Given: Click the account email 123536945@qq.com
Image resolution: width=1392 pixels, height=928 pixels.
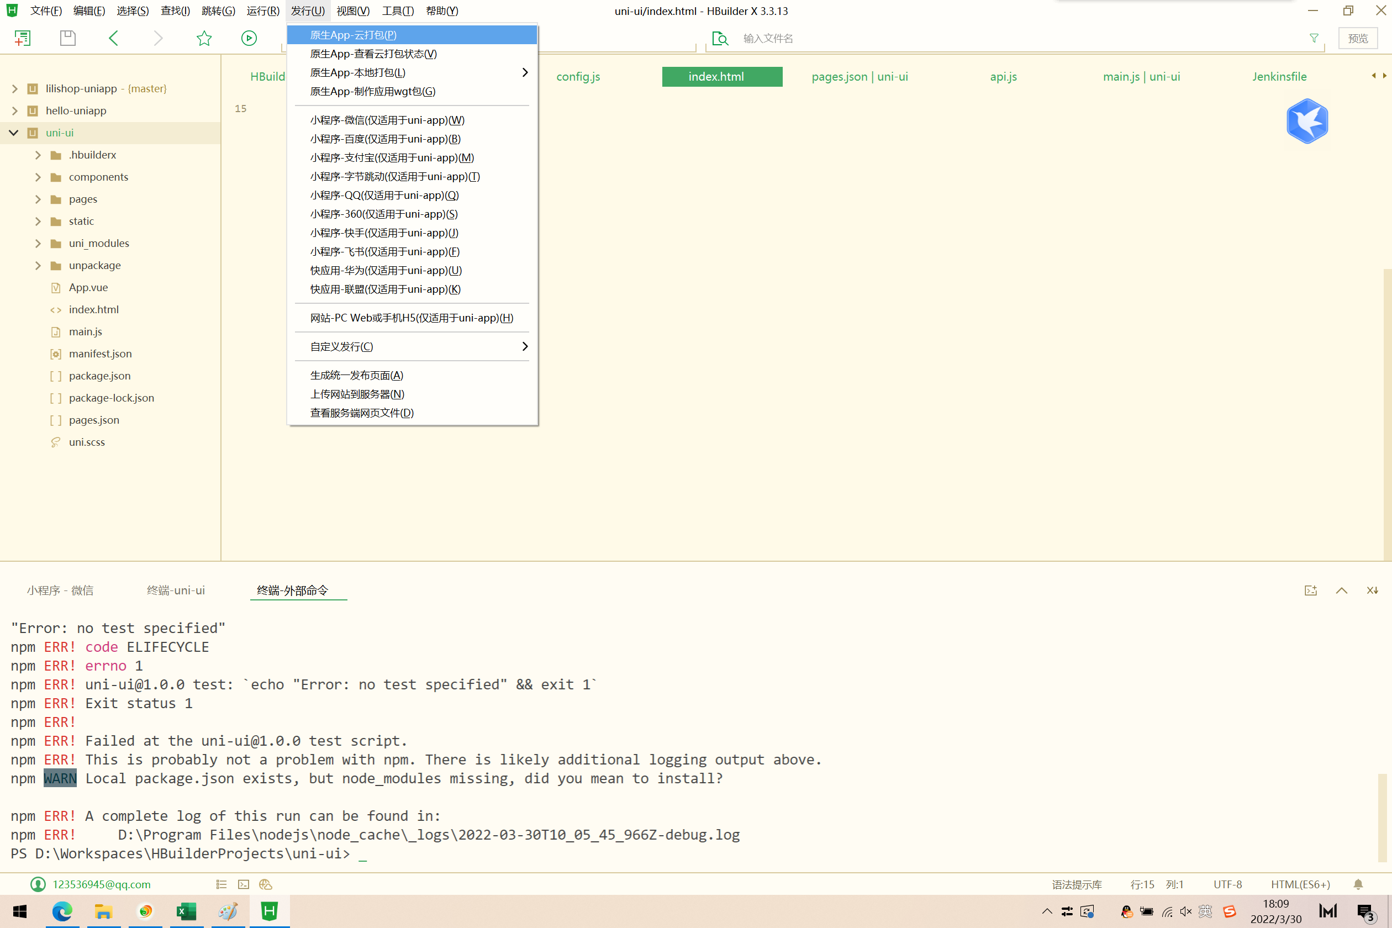Looking at the screenshot, I should [102, 884].
